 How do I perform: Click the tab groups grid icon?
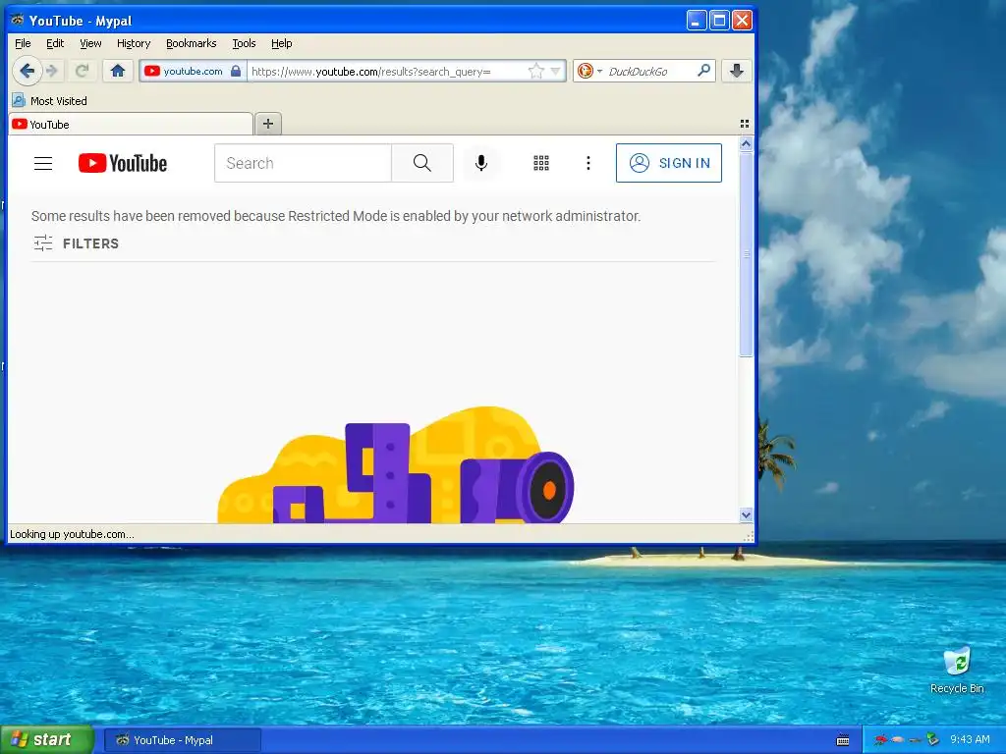coord(745,124)
